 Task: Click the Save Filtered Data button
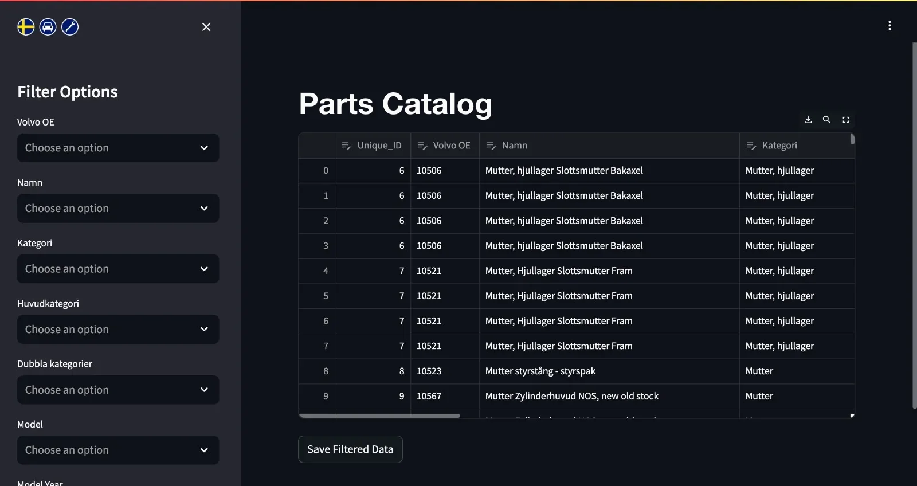(350, 449)
